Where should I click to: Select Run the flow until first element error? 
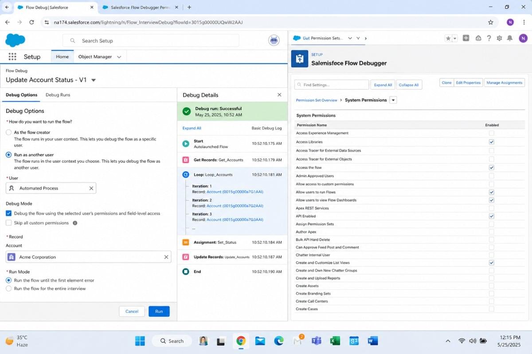(x=8, y=280)
